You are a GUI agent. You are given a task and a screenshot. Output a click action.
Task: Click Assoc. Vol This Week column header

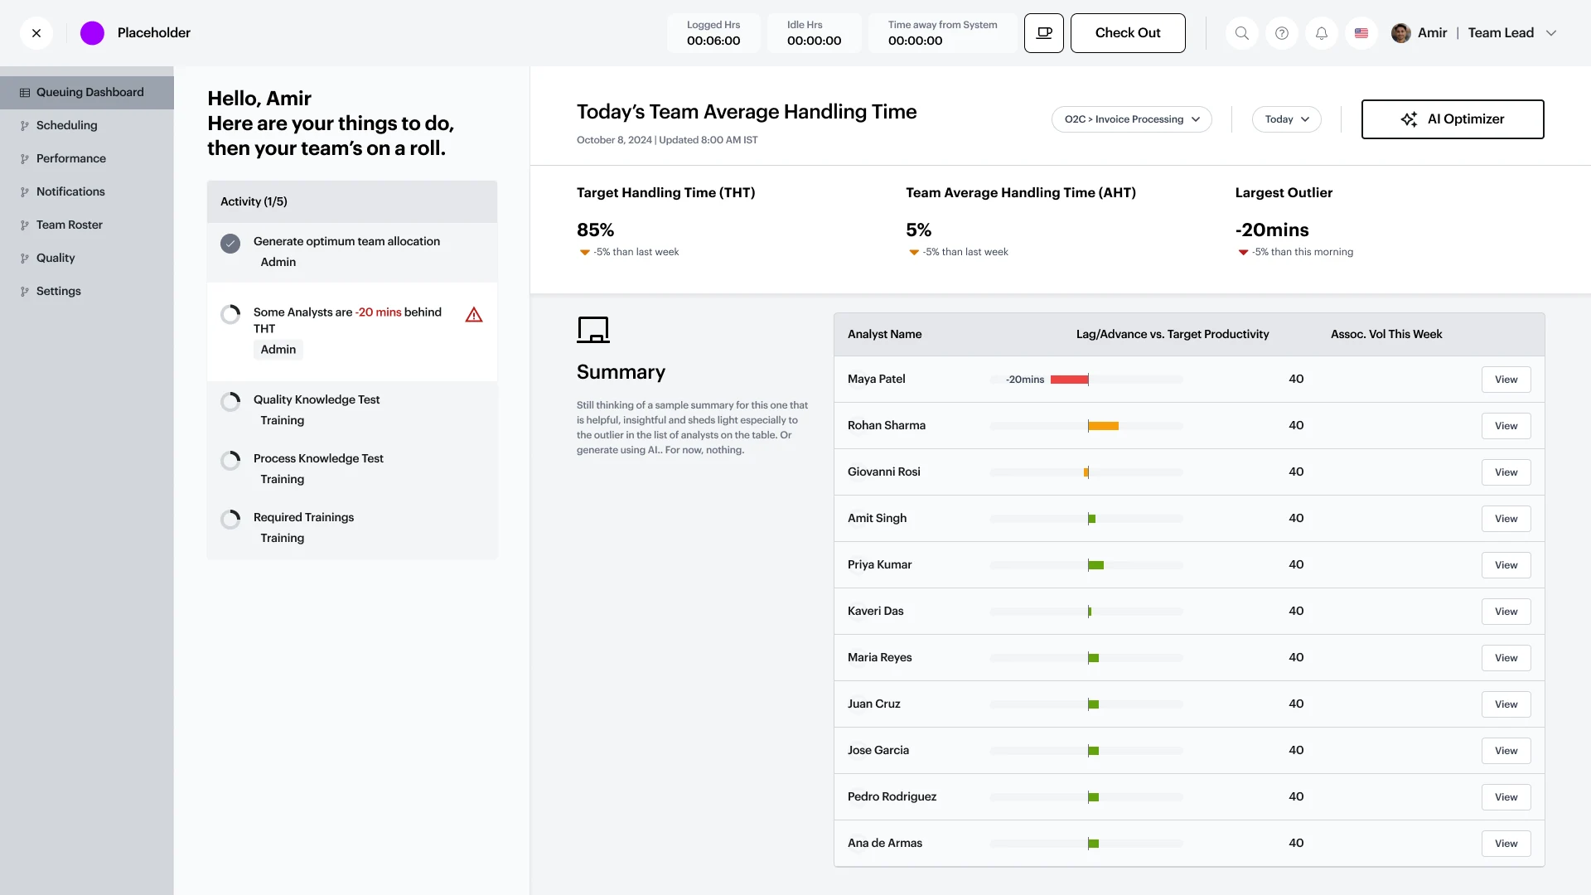(x=1386, y=335)
